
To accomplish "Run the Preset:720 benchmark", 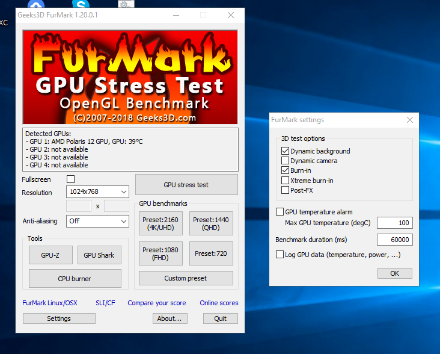I will [x=211, y=253].
